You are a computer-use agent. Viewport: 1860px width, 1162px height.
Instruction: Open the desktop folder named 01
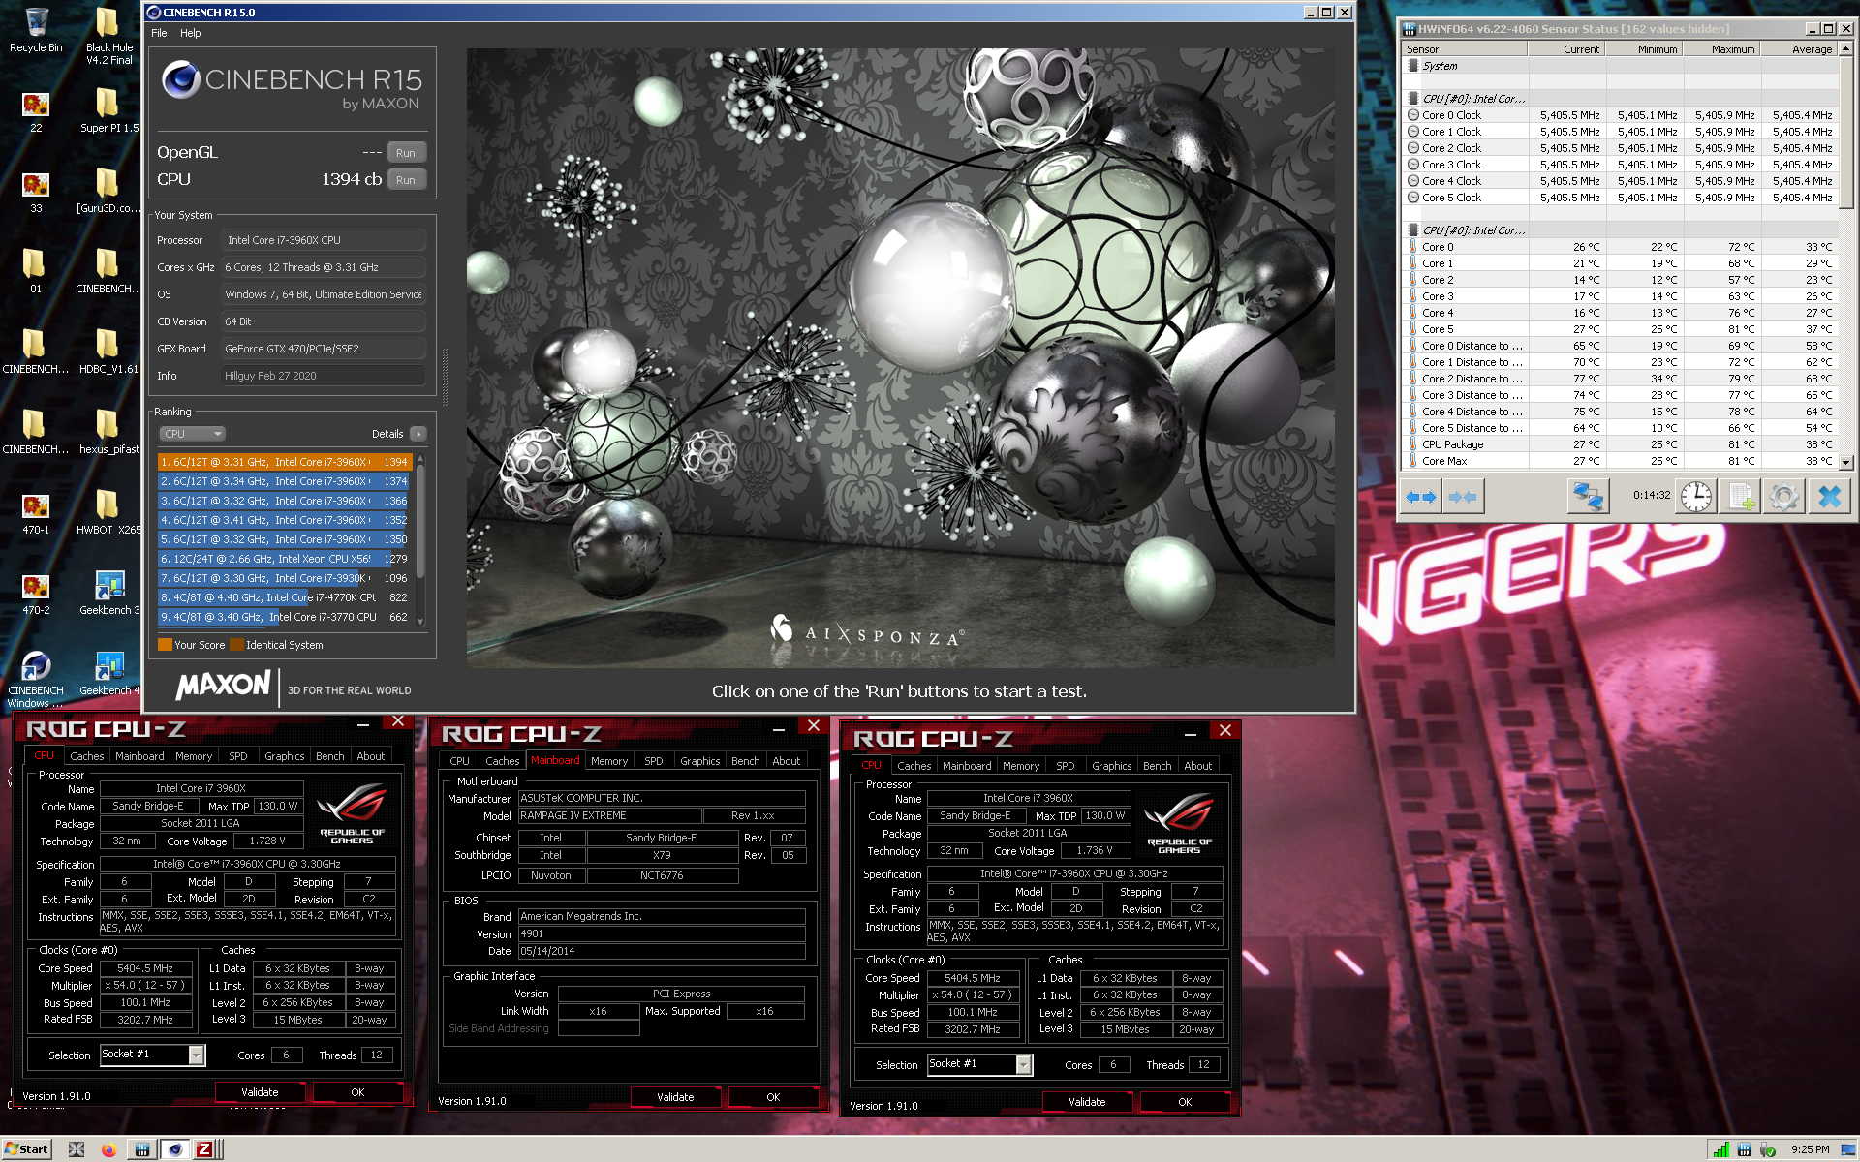point(36,270)
